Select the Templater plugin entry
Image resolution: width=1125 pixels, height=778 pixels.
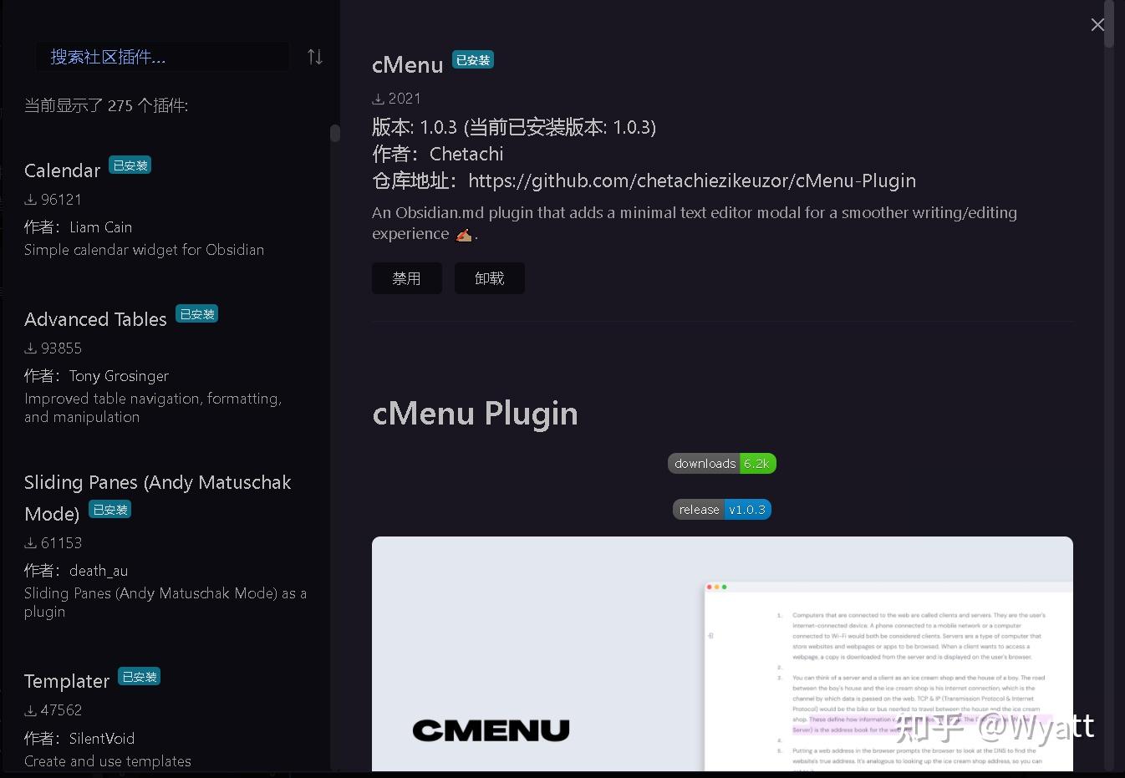pos(66,681)
